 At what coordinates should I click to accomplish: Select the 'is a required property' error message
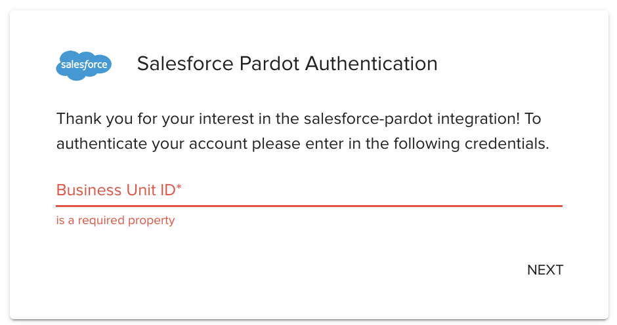[116, 220]
